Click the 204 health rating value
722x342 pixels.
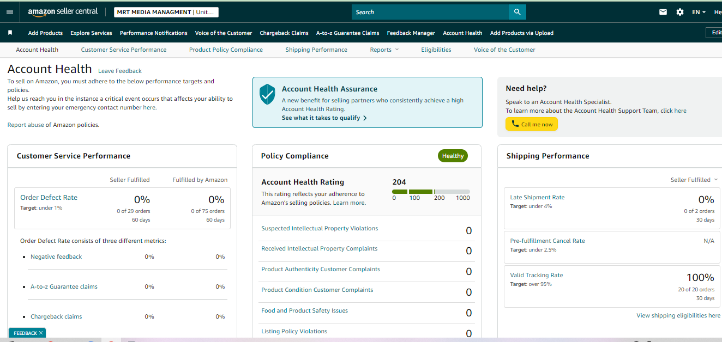pos(399,182)
